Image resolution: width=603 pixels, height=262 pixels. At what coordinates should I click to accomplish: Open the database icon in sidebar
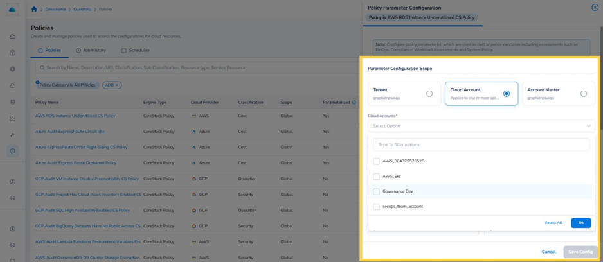(12, 102)
